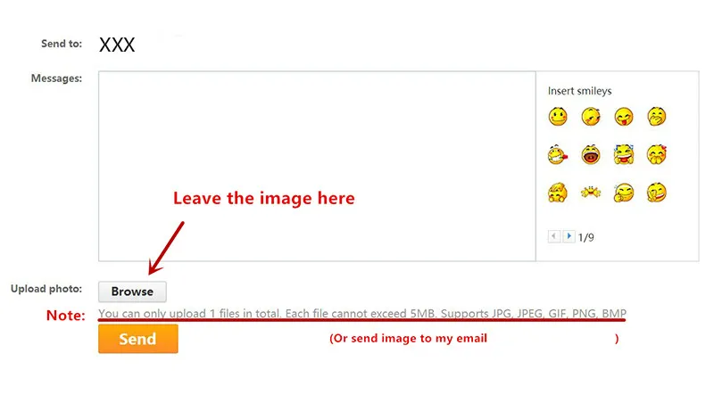Insert the smiley holding a rose
The width and height of the screenshot is (714, 411).
pyautogui.click(x=558, y=154)
